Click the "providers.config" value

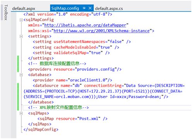96,69
